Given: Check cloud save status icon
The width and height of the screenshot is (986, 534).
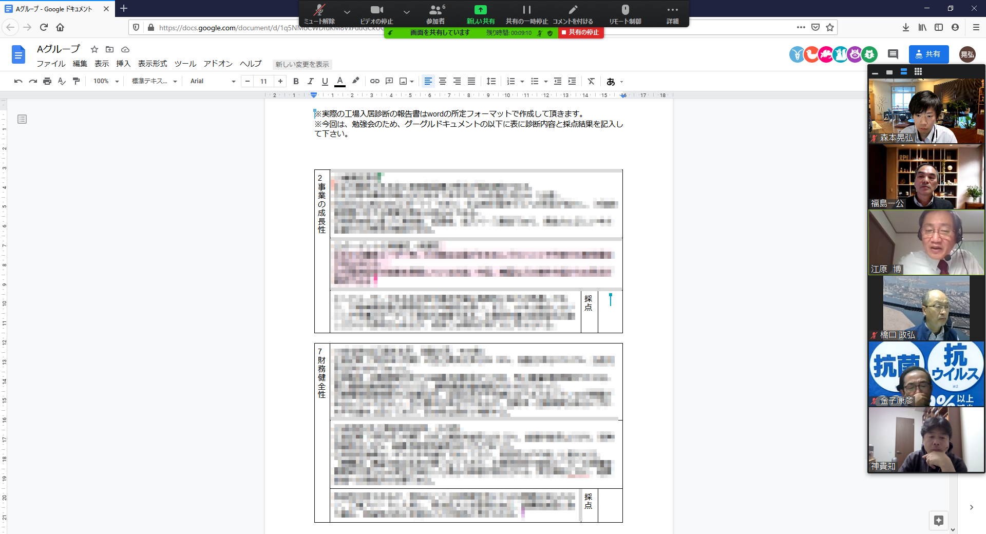Looking at the screenshot, I should (125, 49).
